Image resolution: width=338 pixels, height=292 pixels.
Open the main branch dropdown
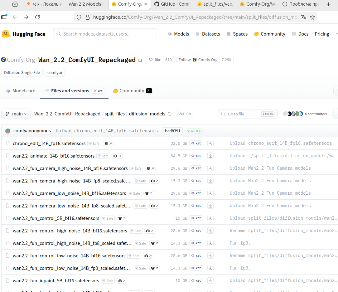(16, 114)
